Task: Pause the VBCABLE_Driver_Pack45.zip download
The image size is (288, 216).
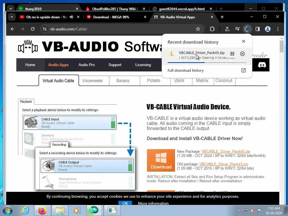Action: click(232, 54)
